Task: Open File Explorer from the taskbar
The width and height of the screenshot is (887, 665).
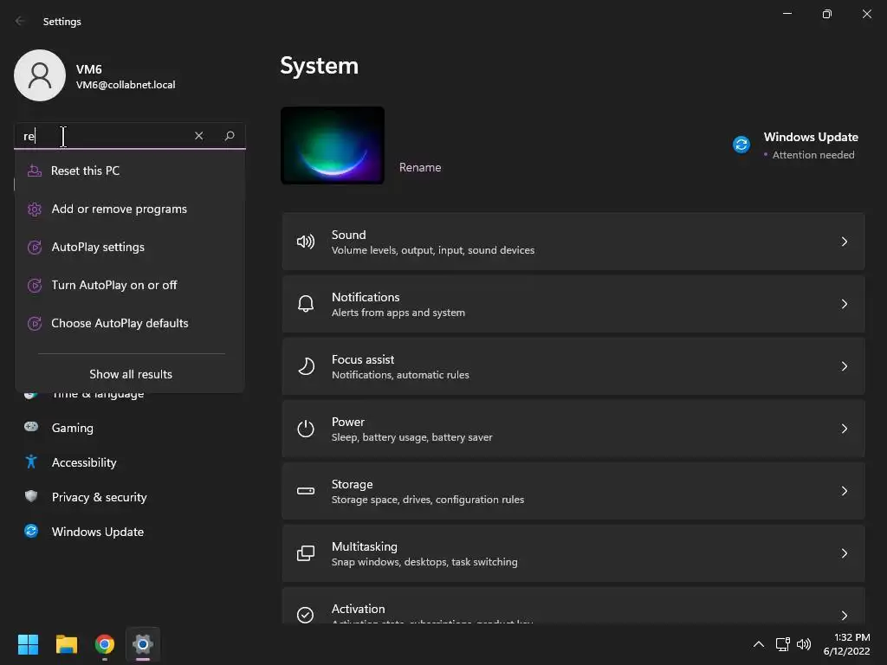Action: click(66, 644)
